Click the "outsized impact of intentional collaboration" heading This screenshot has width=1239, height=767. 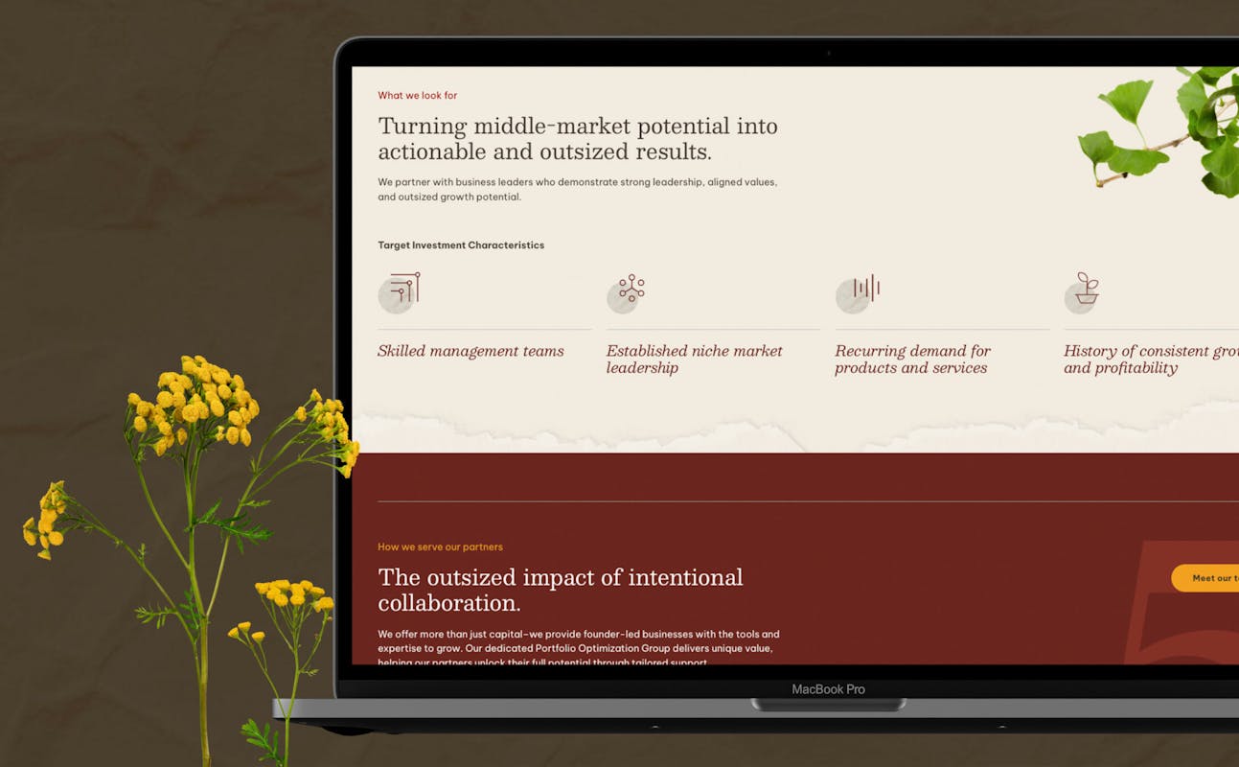coord(560,590)
